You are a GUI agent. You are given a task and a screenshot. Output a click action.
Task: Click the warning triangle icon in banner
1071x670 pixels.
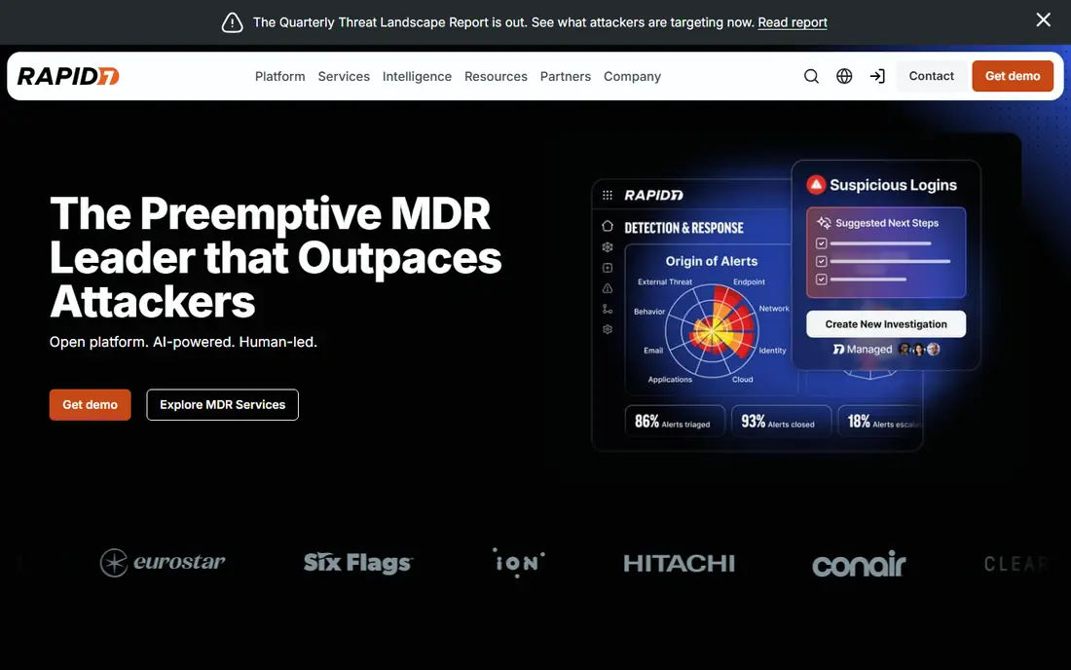pos(233,22)
